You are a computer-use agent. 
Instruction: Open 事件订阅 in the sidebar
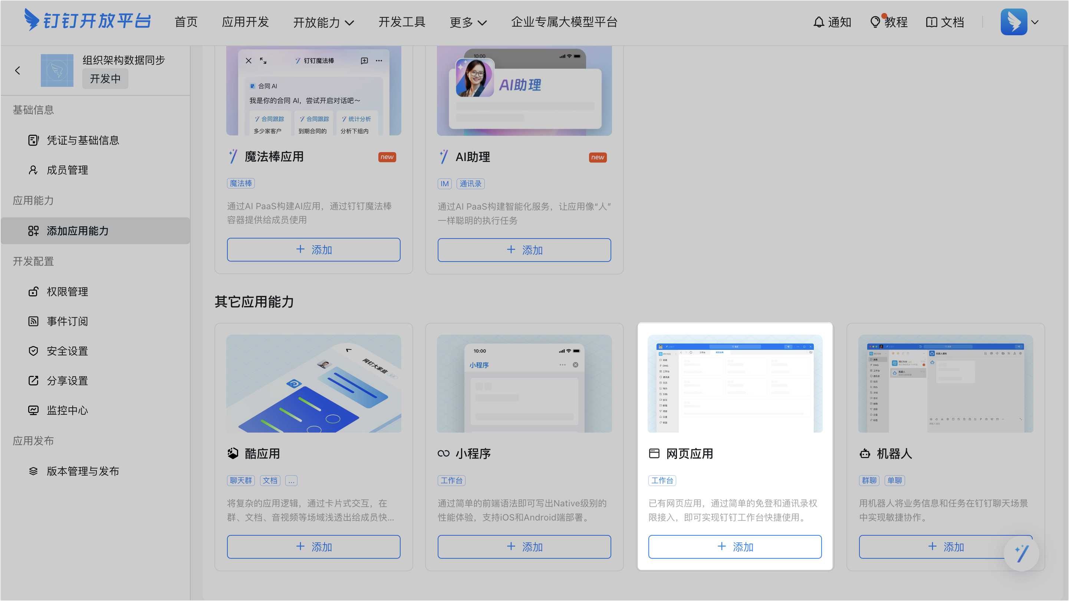point(95,321)
